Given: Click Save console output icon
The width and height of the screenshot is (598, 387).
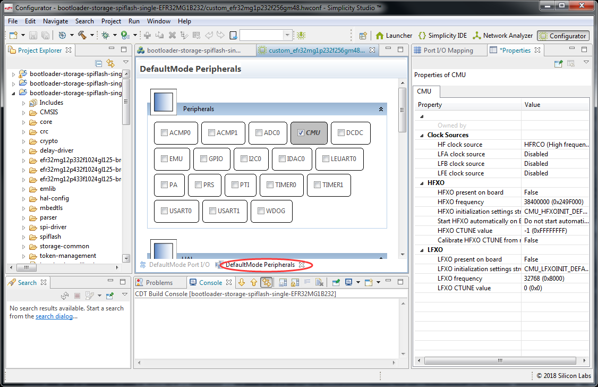Looking at the screenshot, I should (x=283, y=282).
